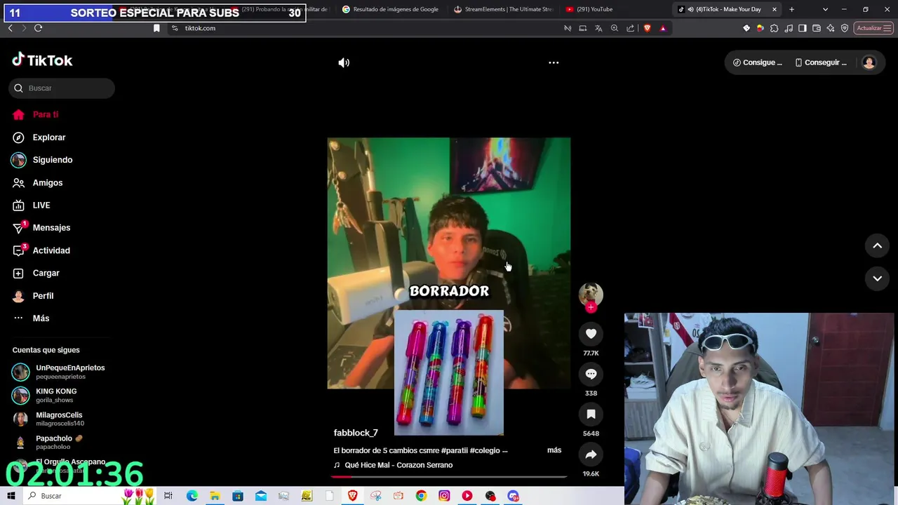The width and height of the screenshot is (898, 505).
Task: Open the MilagrosCelis followed account
Action: pos(62,419)
